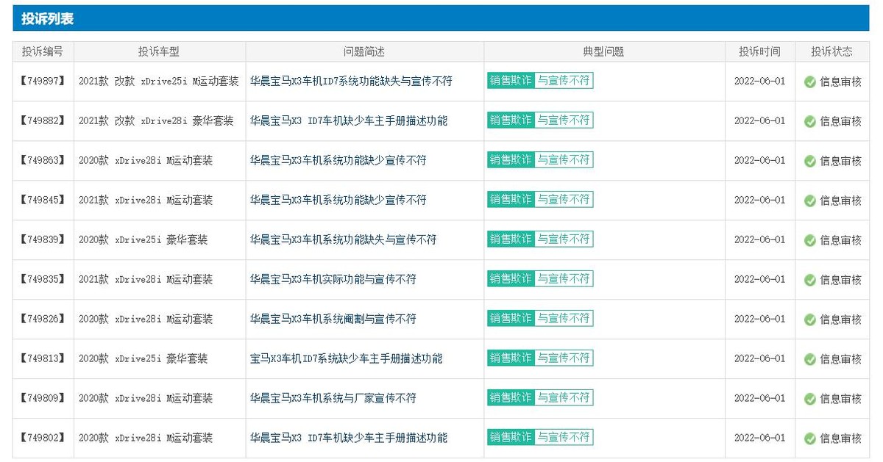
Task: Click green check icon for complaint 749863
Action: pyautogui.click(x=810, y=161)
